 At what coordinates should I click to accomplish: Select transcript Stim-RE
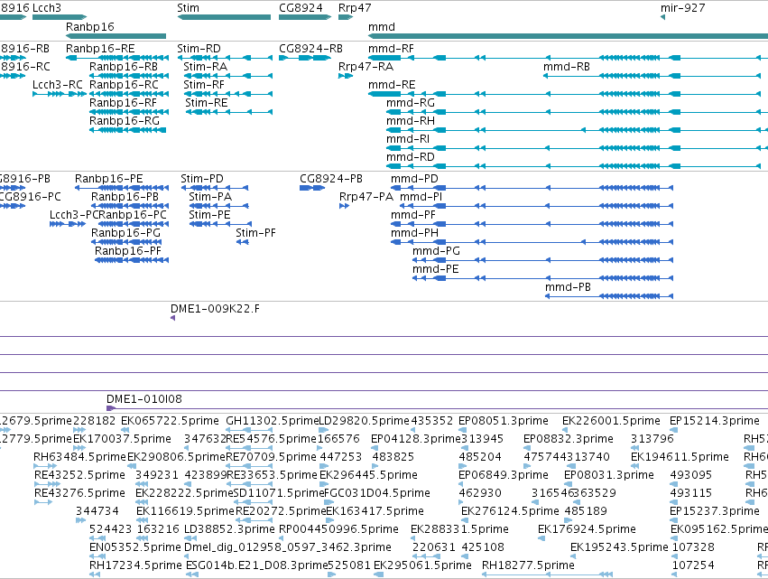pos(207,103)
